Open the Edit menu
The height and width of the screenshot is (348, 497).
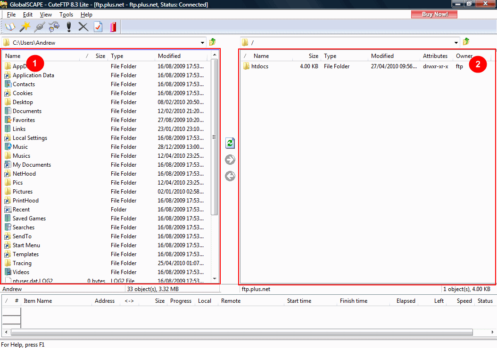tap(27, 15)
